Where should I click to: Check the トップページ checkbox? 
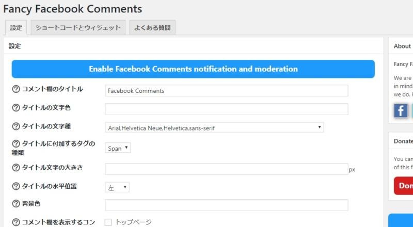click(108, 222)
